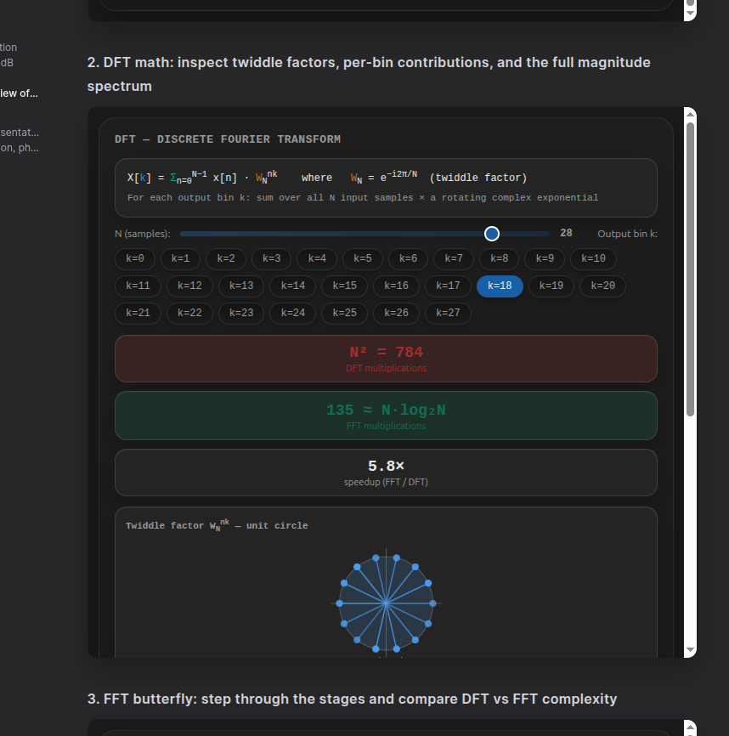729x736 pixels.
Task: Click the '2. DFT math' section heading
Action: pyautogui.click(x=369, y=74)
